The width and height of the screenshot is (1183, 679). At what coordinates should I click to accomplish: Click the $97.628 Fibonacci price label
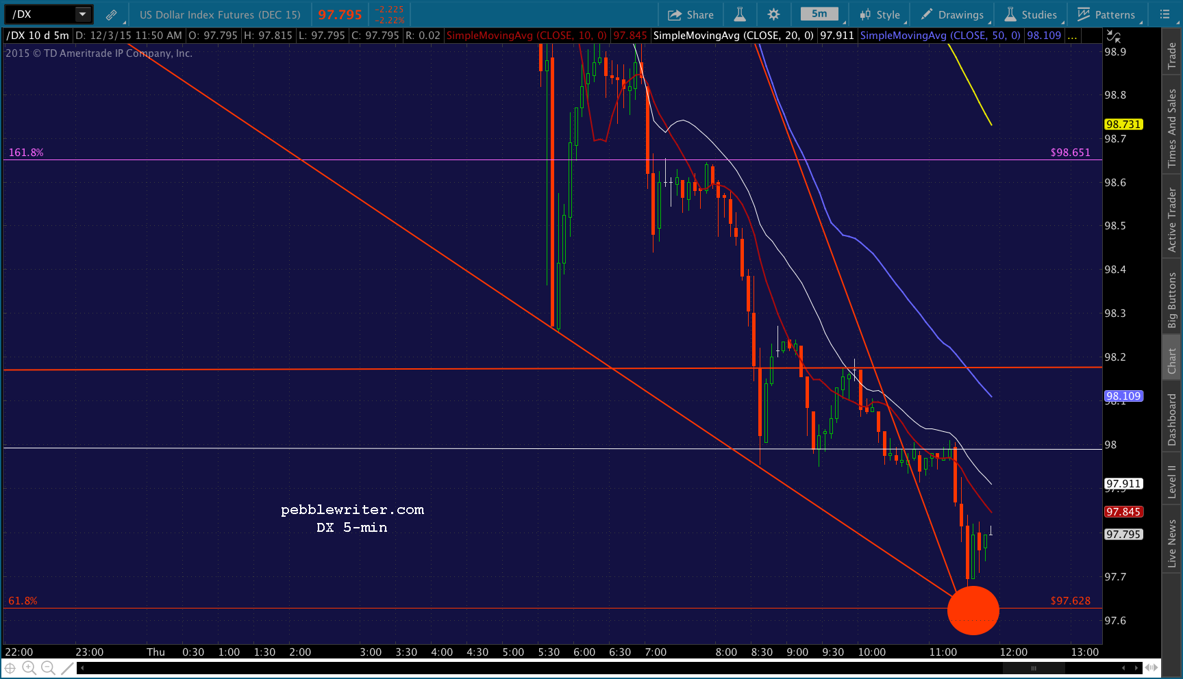(1070, 601)
